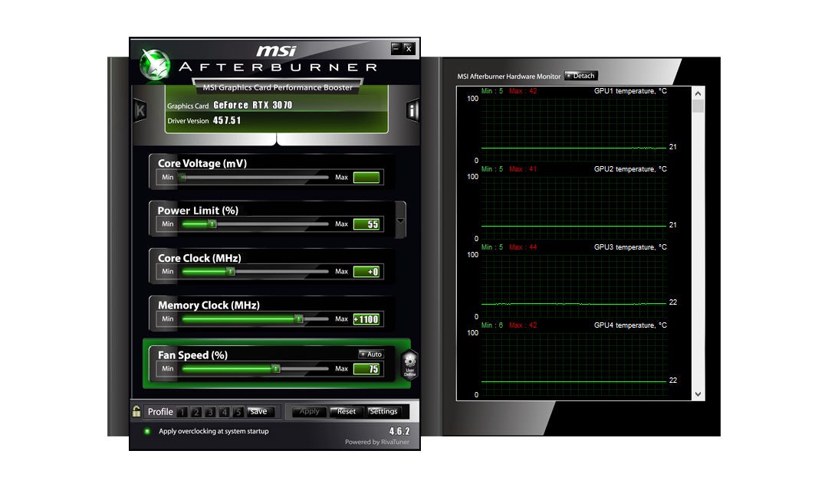Click the driver version 457.51 text
The height and width of the screenshot is (490, 828).
tap(227, 120)
